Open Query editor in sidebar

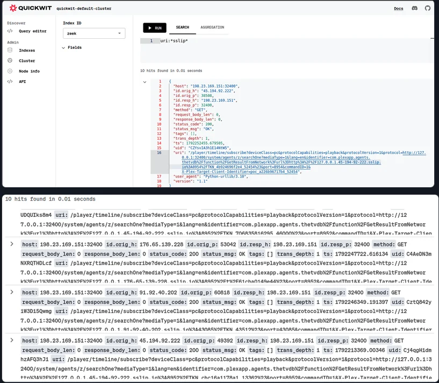(x=32, y=31)
